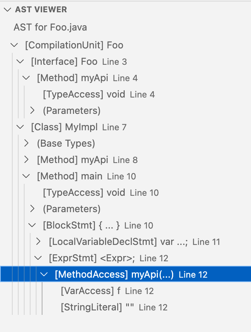Collapse the [Interface] Foo node

(20, 61)
